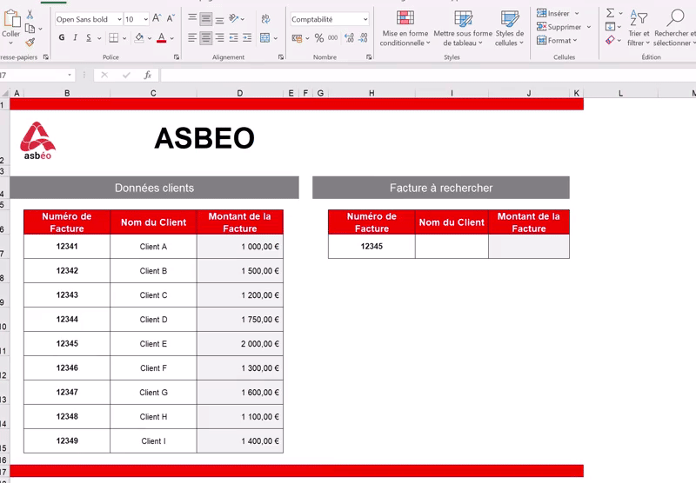
Task: Click the fx insert function icon
Action: (148, 75)
